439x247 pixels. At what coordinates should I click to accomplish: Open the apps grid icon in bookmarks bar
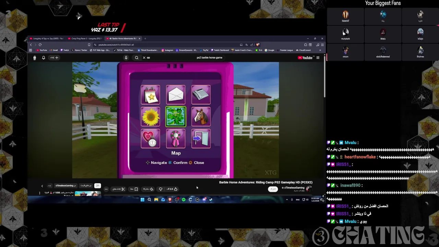pyautogui.click(x=31, y=50)
